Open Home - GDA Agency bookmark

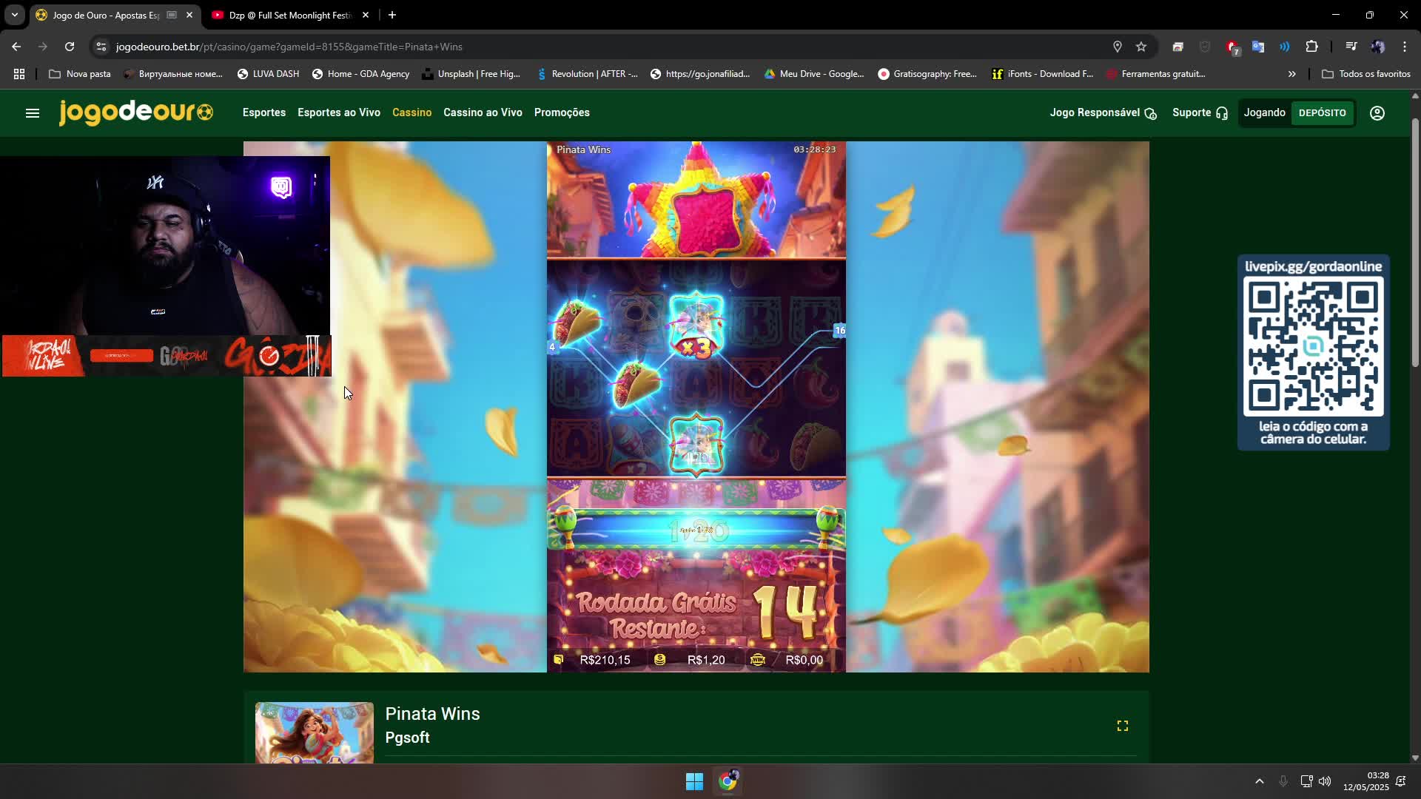[x=360, y=74]
